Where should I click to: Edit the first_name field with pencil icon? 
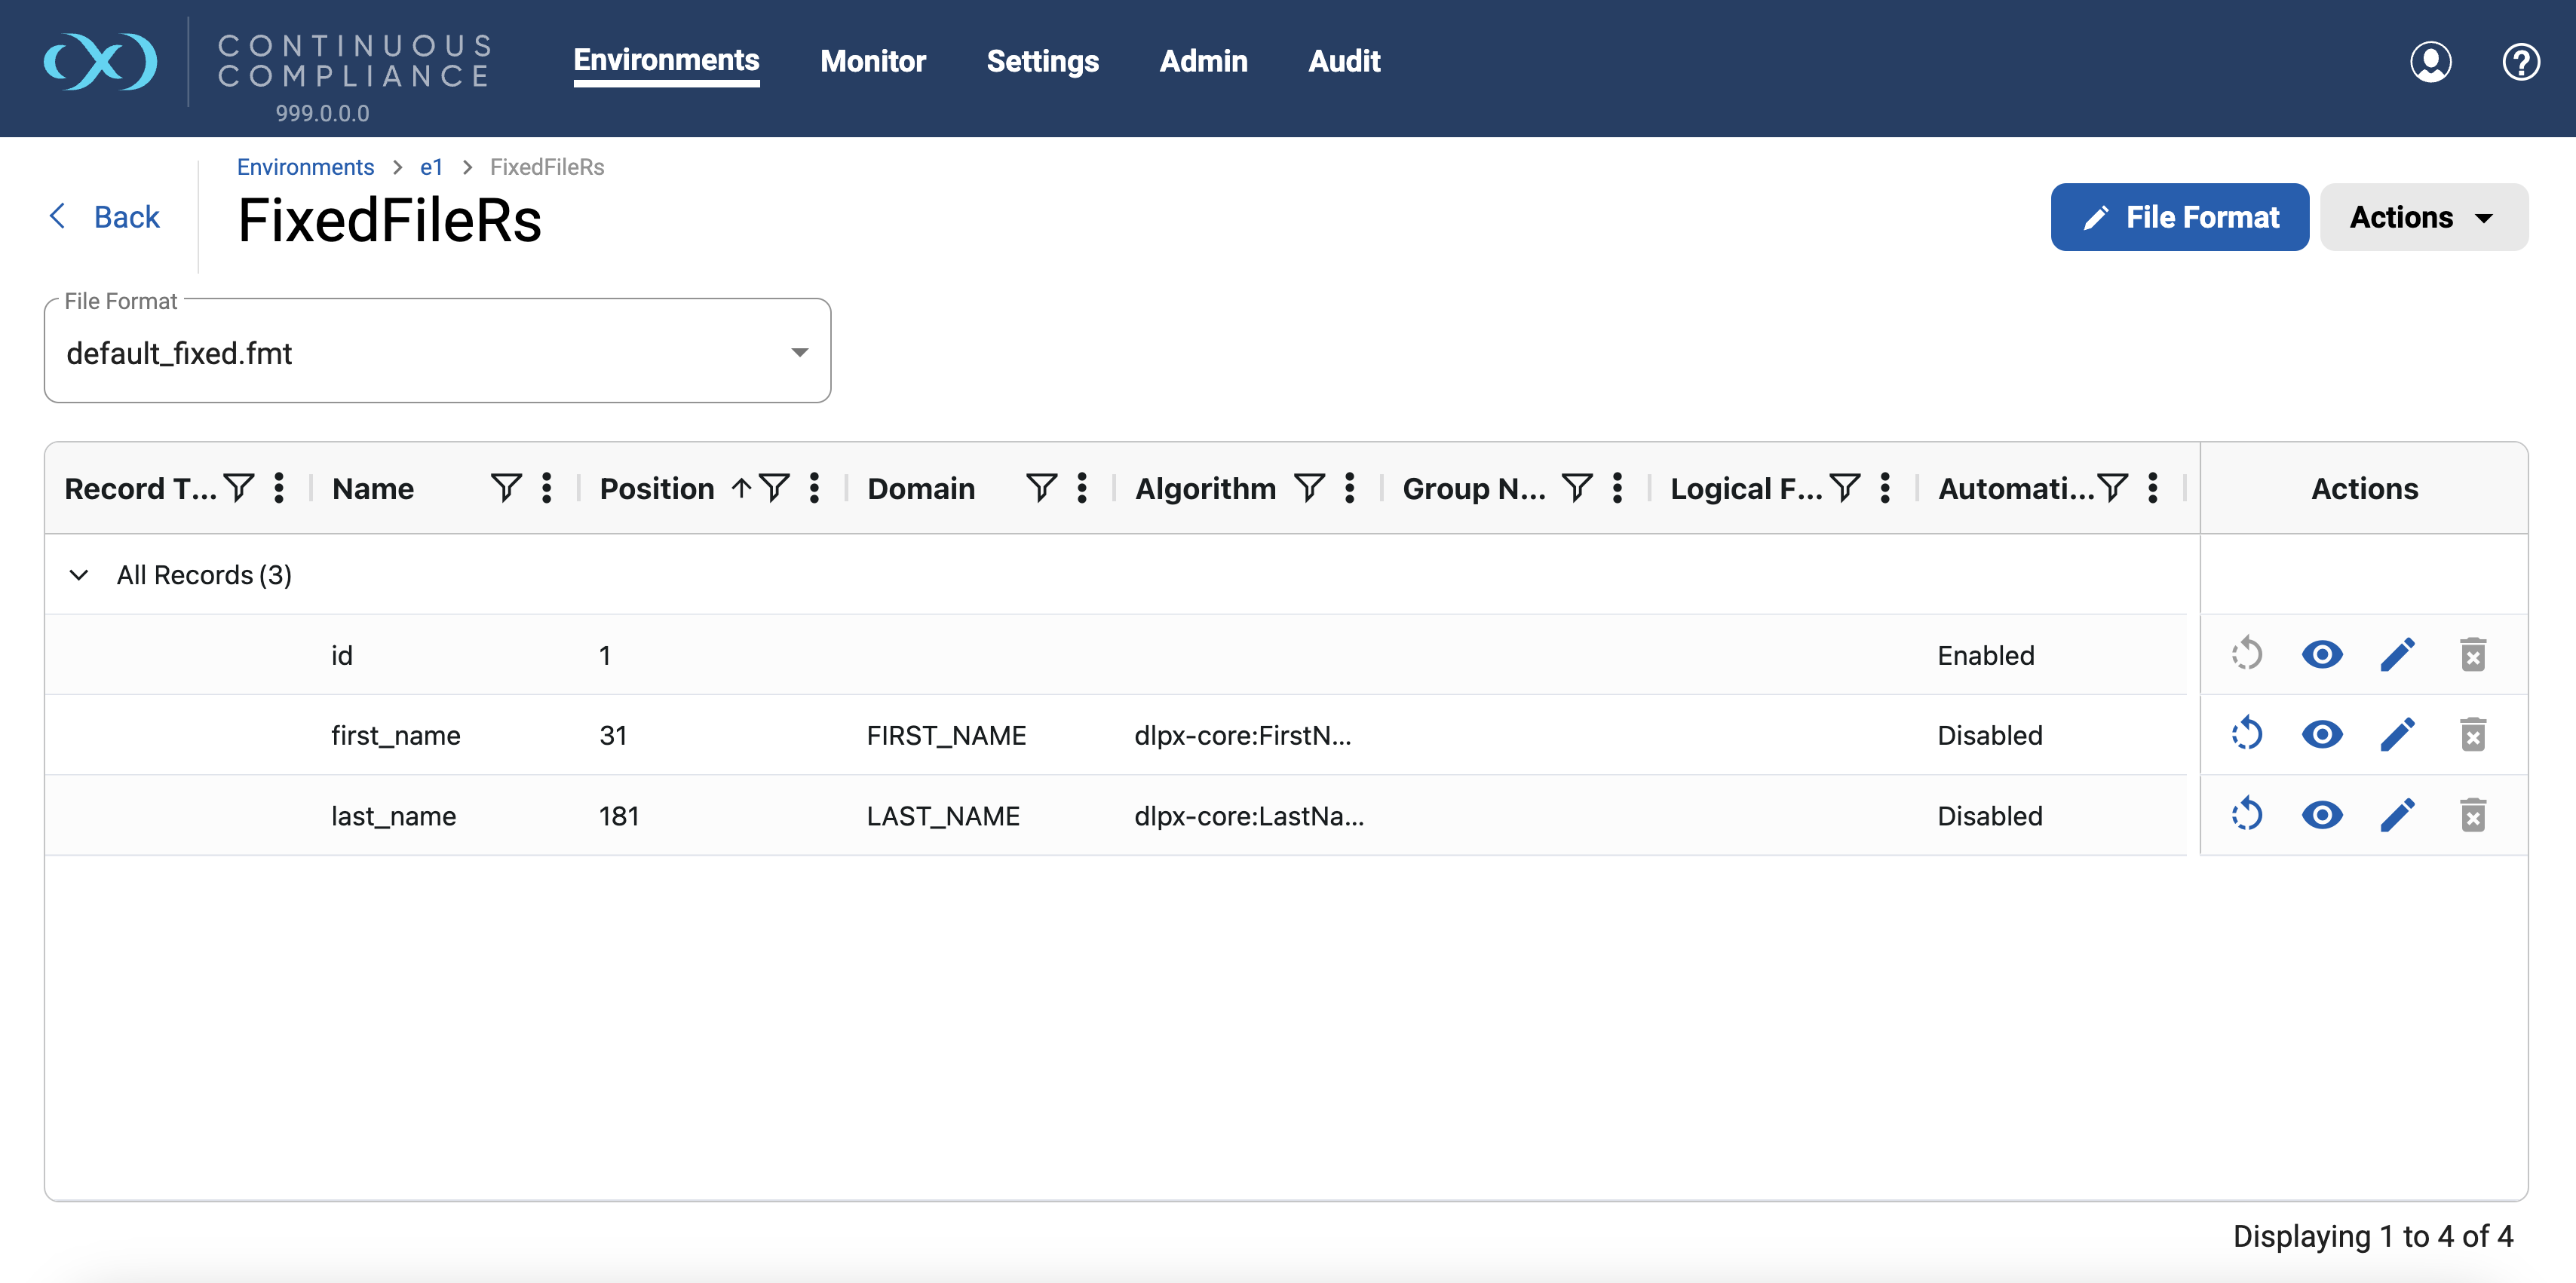[2398, 734]
